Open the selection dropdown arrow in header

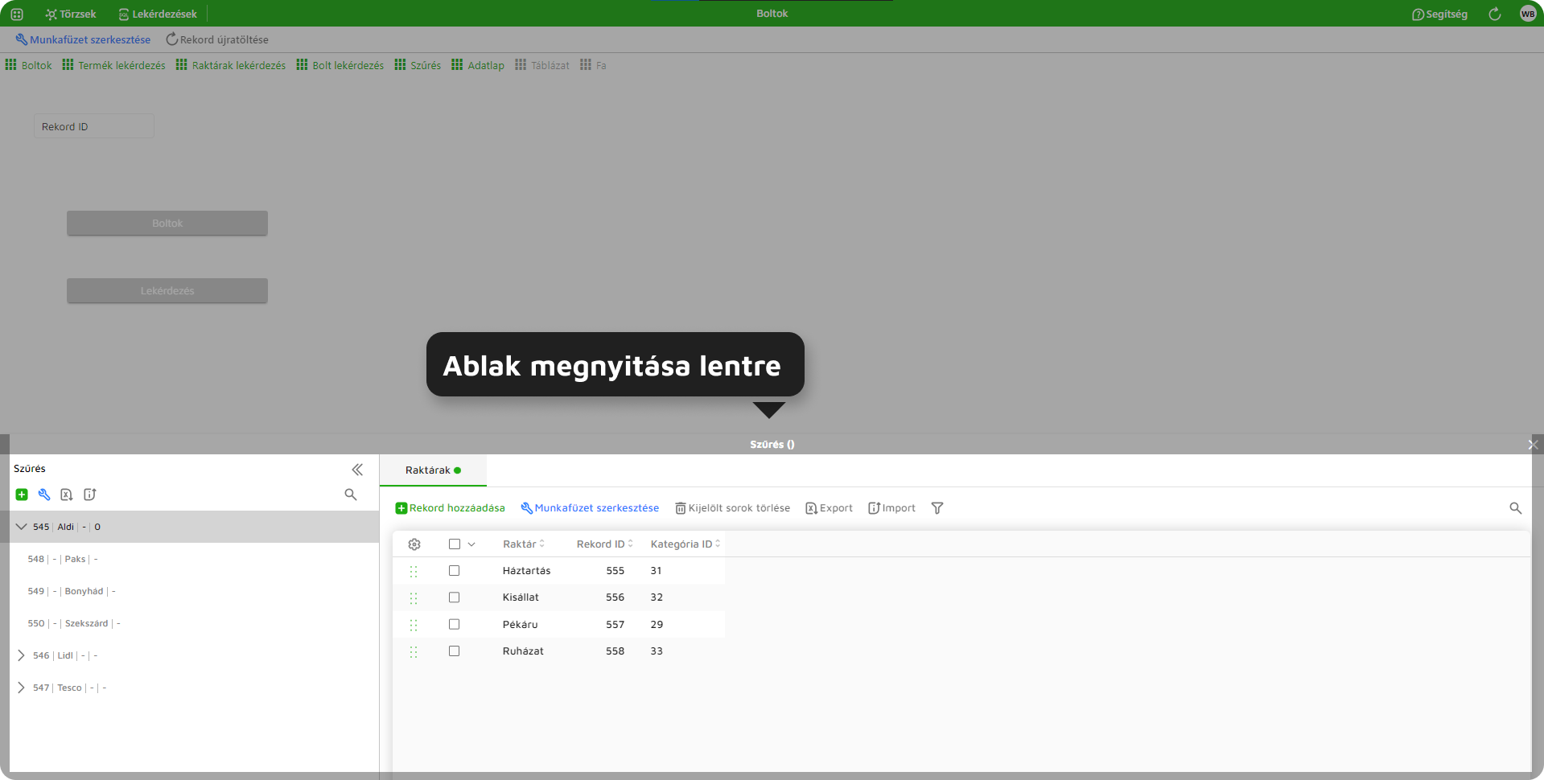(x=471, y=544)
